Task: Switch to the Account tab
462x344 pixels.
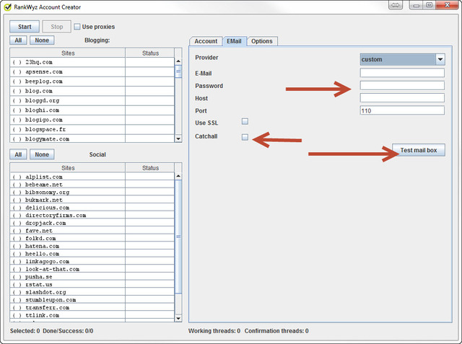Action: point(206,41)
